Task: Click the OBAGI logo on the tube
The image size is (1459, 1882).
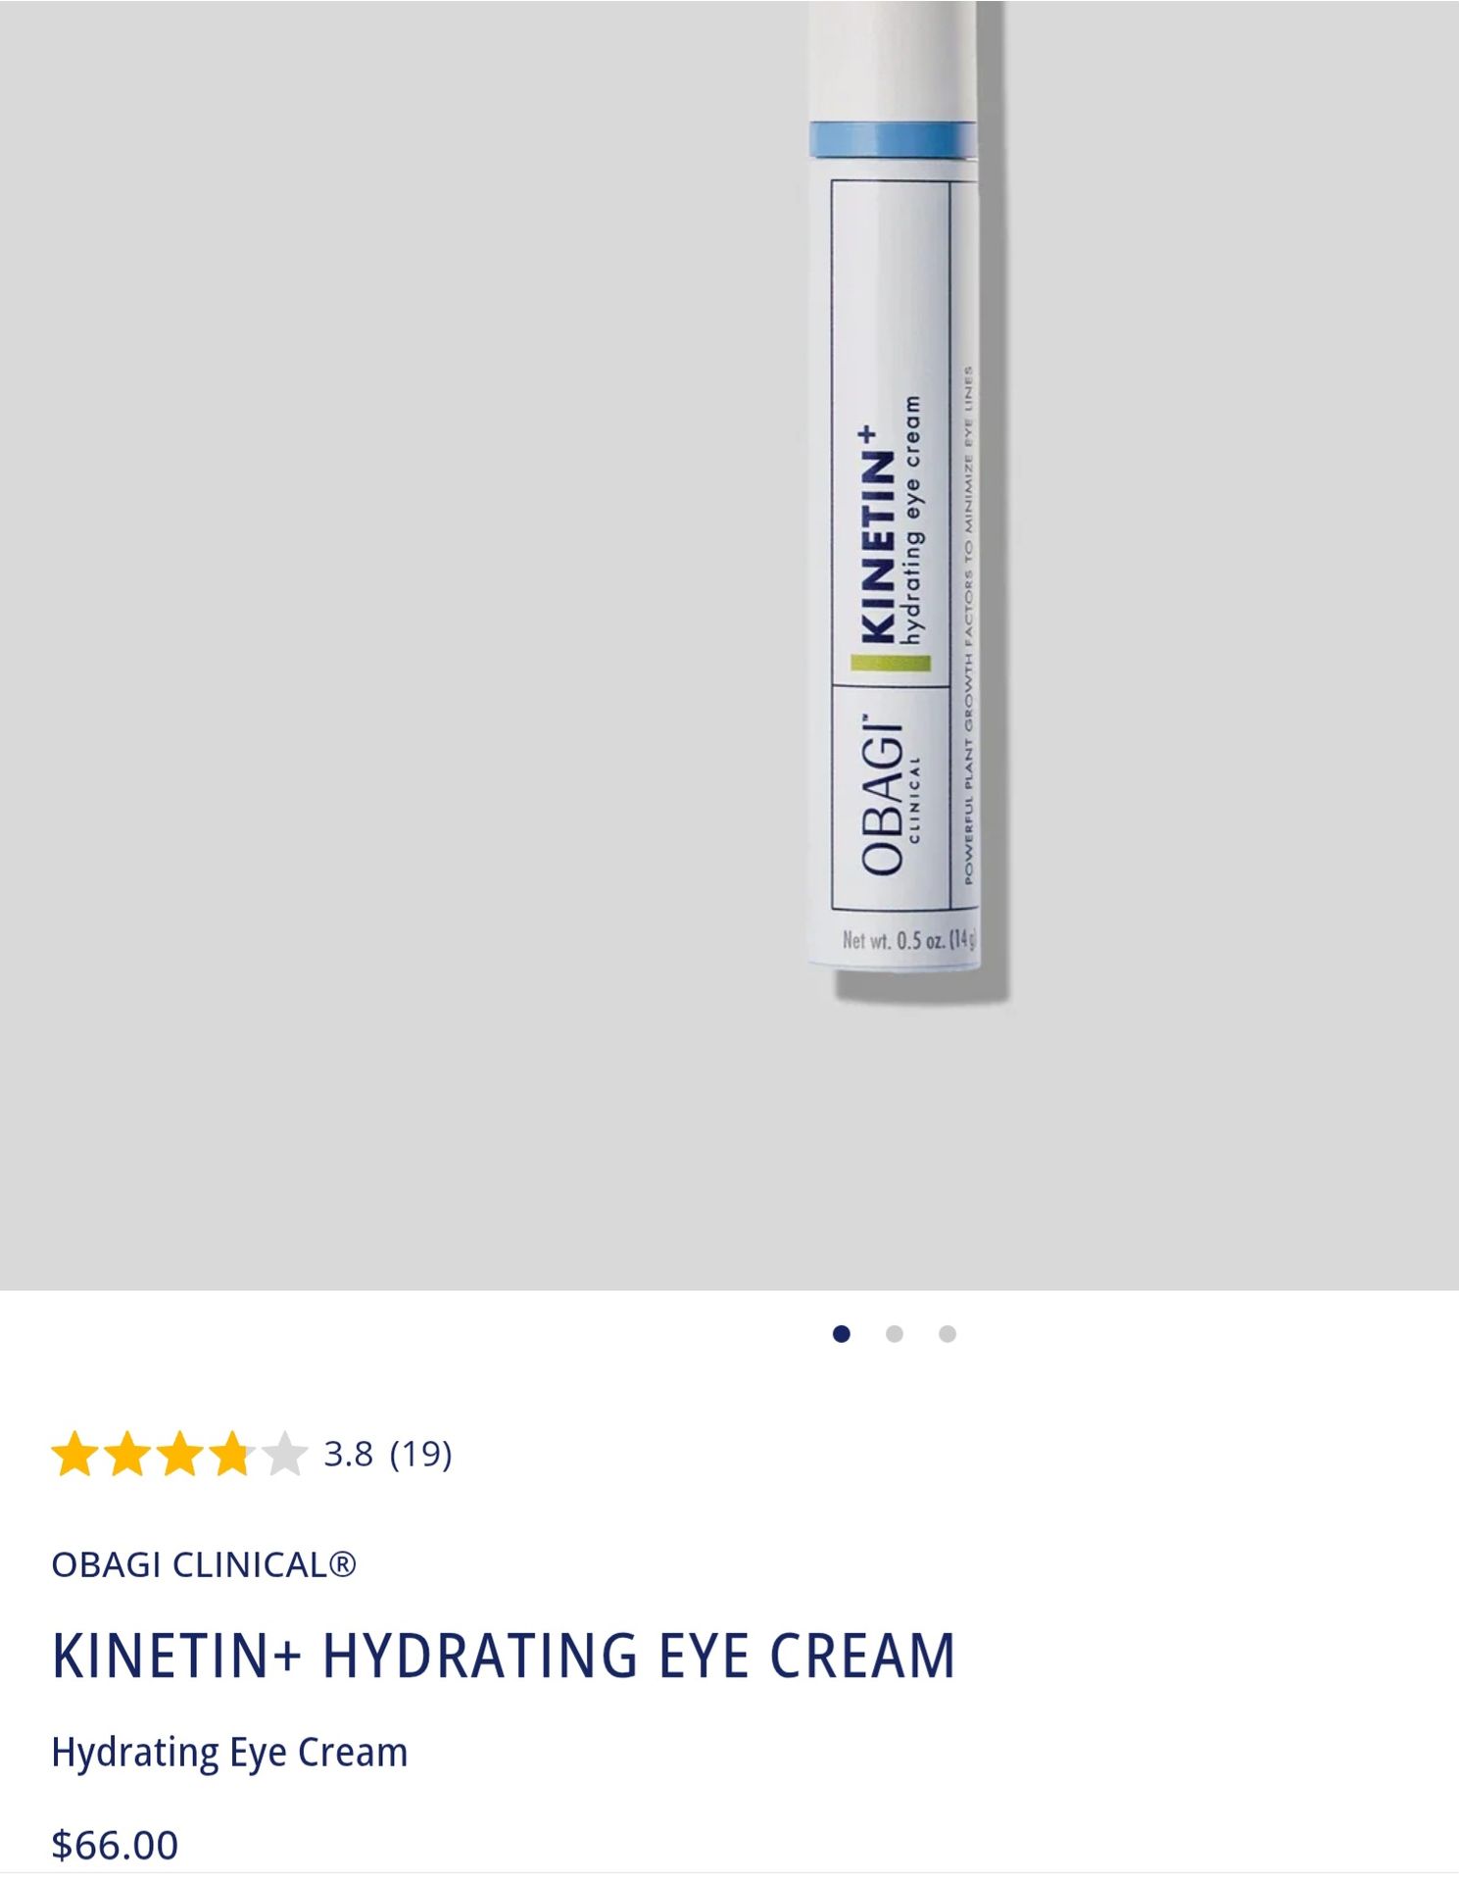Action: tap(882, 797)
